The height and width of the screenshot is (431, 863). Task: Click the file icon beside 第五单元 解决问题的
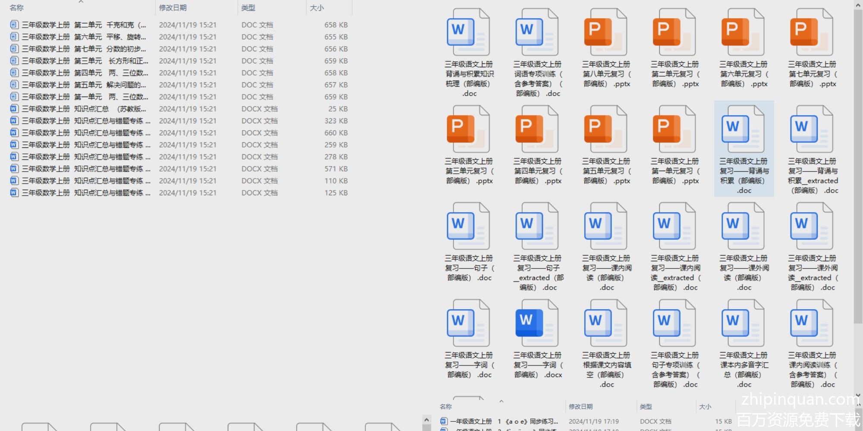tap(14, 85)
